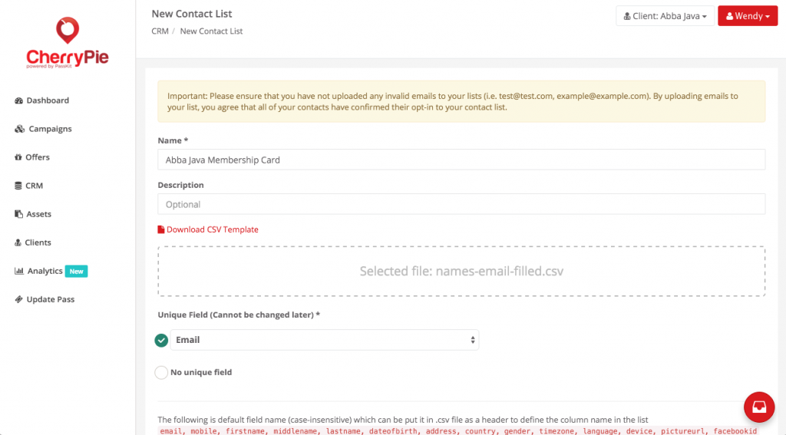This screenshot has width=786, height=435.
Task: Click the Dashboard gauge icon
Action: click(19, 101)
